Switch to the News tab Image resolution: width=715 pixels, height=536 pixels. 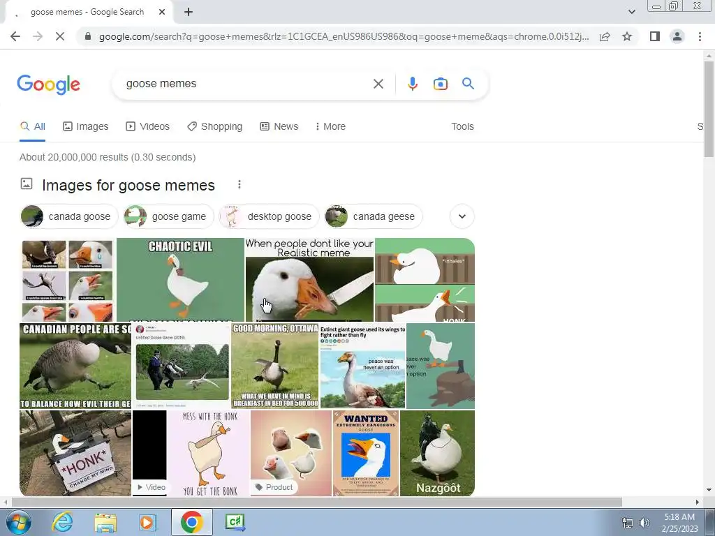pos(279,127)
